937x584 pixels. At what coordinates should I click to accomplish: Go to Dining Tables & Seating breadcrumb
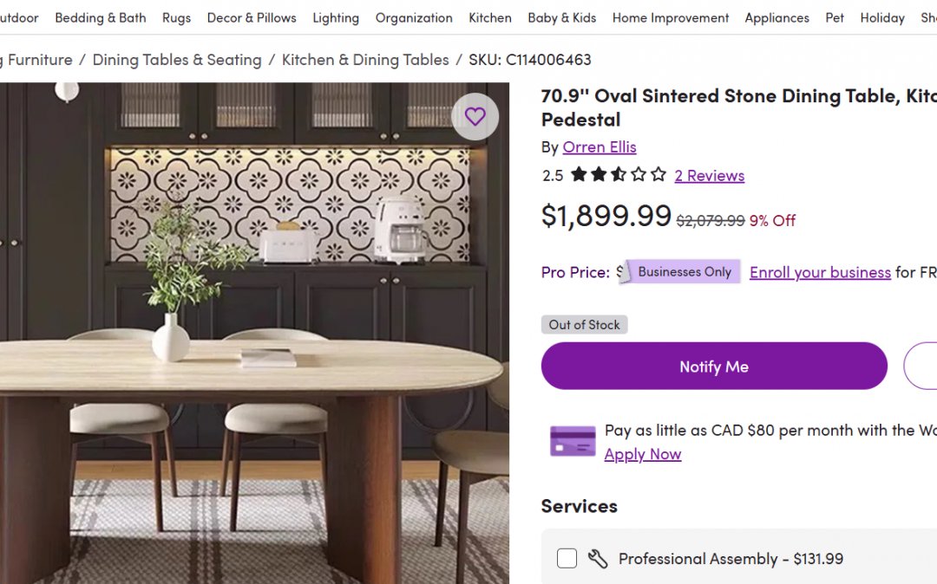(177, 60)
